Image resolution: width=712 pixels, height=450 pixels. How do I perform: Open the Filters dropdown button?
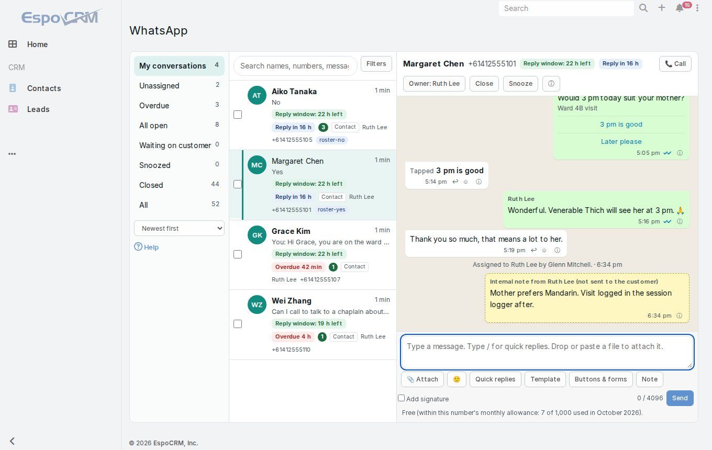(x=376, y=64)
